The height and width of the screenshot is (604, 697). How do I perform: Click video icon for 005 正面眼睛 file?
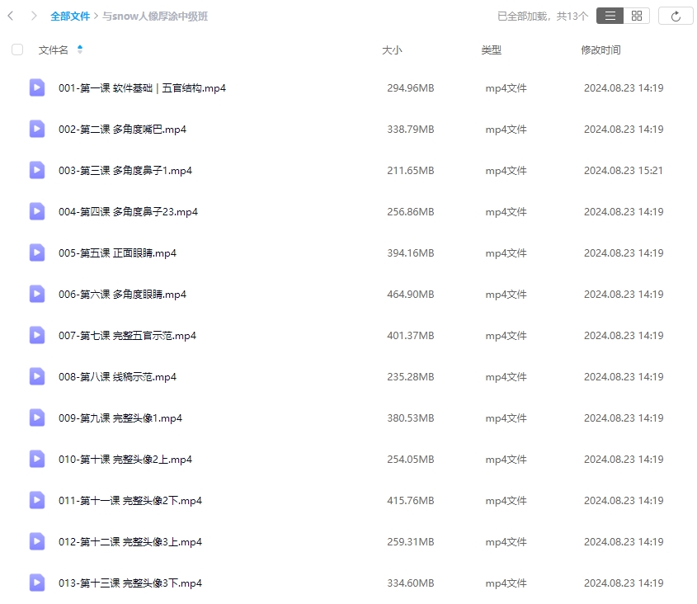coord(37,252)
